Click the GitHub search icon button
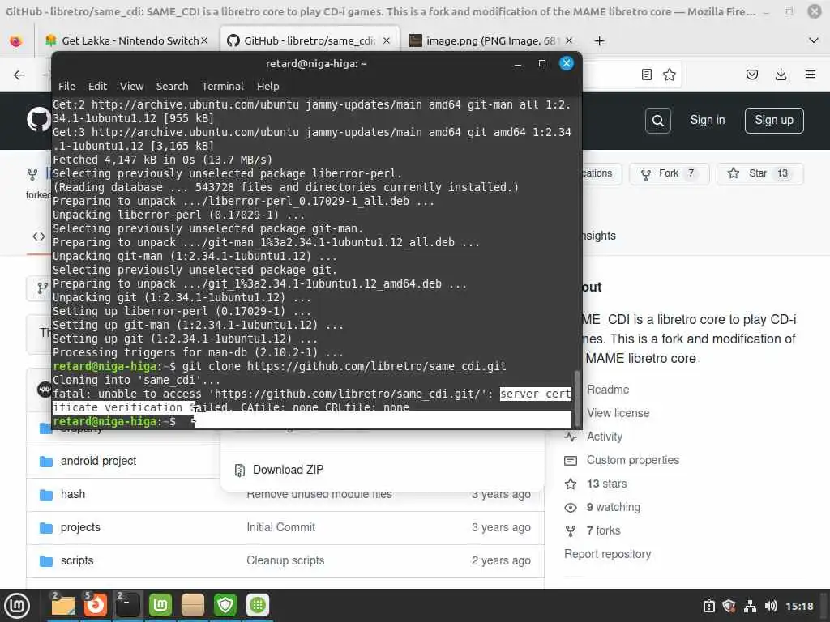Image resolution: width=830 pixels, height=622 pixels. (x=658, y=121)
